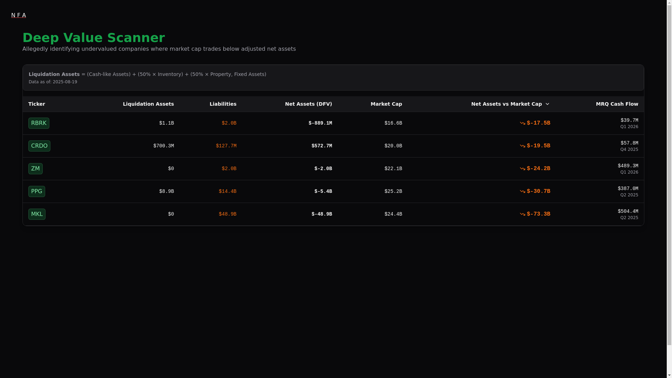Sort table by Liquidation Assets header
Viewport: 672px width, 378px height.
click(148, 104)
